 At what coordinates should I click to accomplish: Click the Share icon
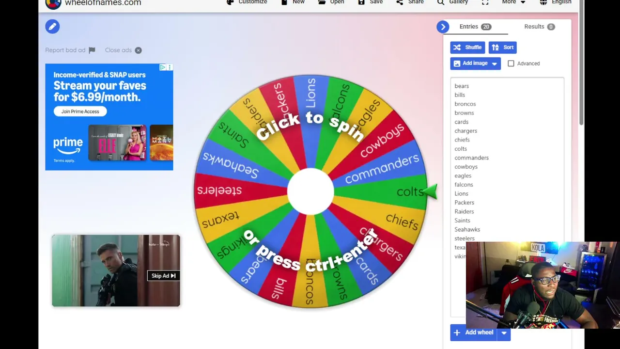pos(400,2)
